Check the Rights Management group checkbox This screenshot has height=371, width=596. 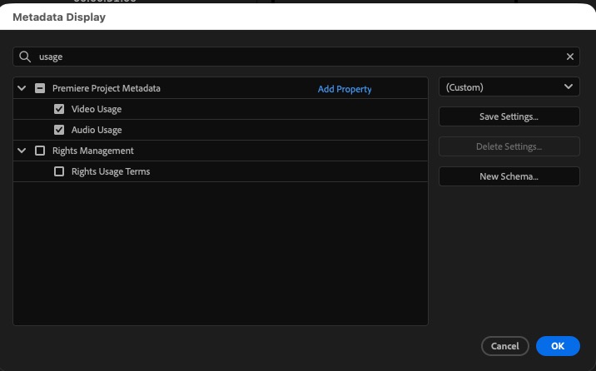[40, 151]
